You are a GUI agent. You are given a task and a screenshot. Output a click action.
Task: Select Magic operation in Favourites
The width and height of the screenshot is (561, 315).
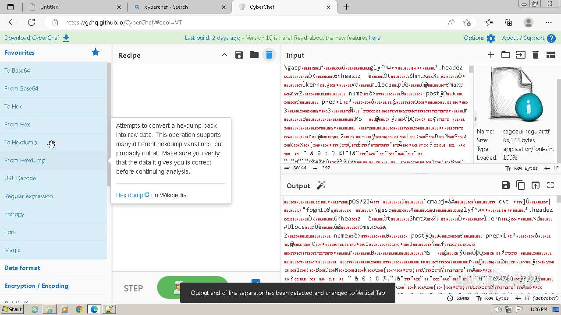pos(53,250)
